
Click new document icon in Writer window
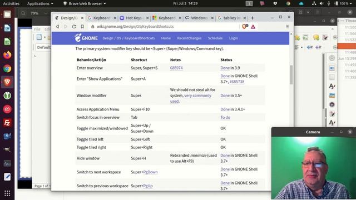[x=39, y=37]
